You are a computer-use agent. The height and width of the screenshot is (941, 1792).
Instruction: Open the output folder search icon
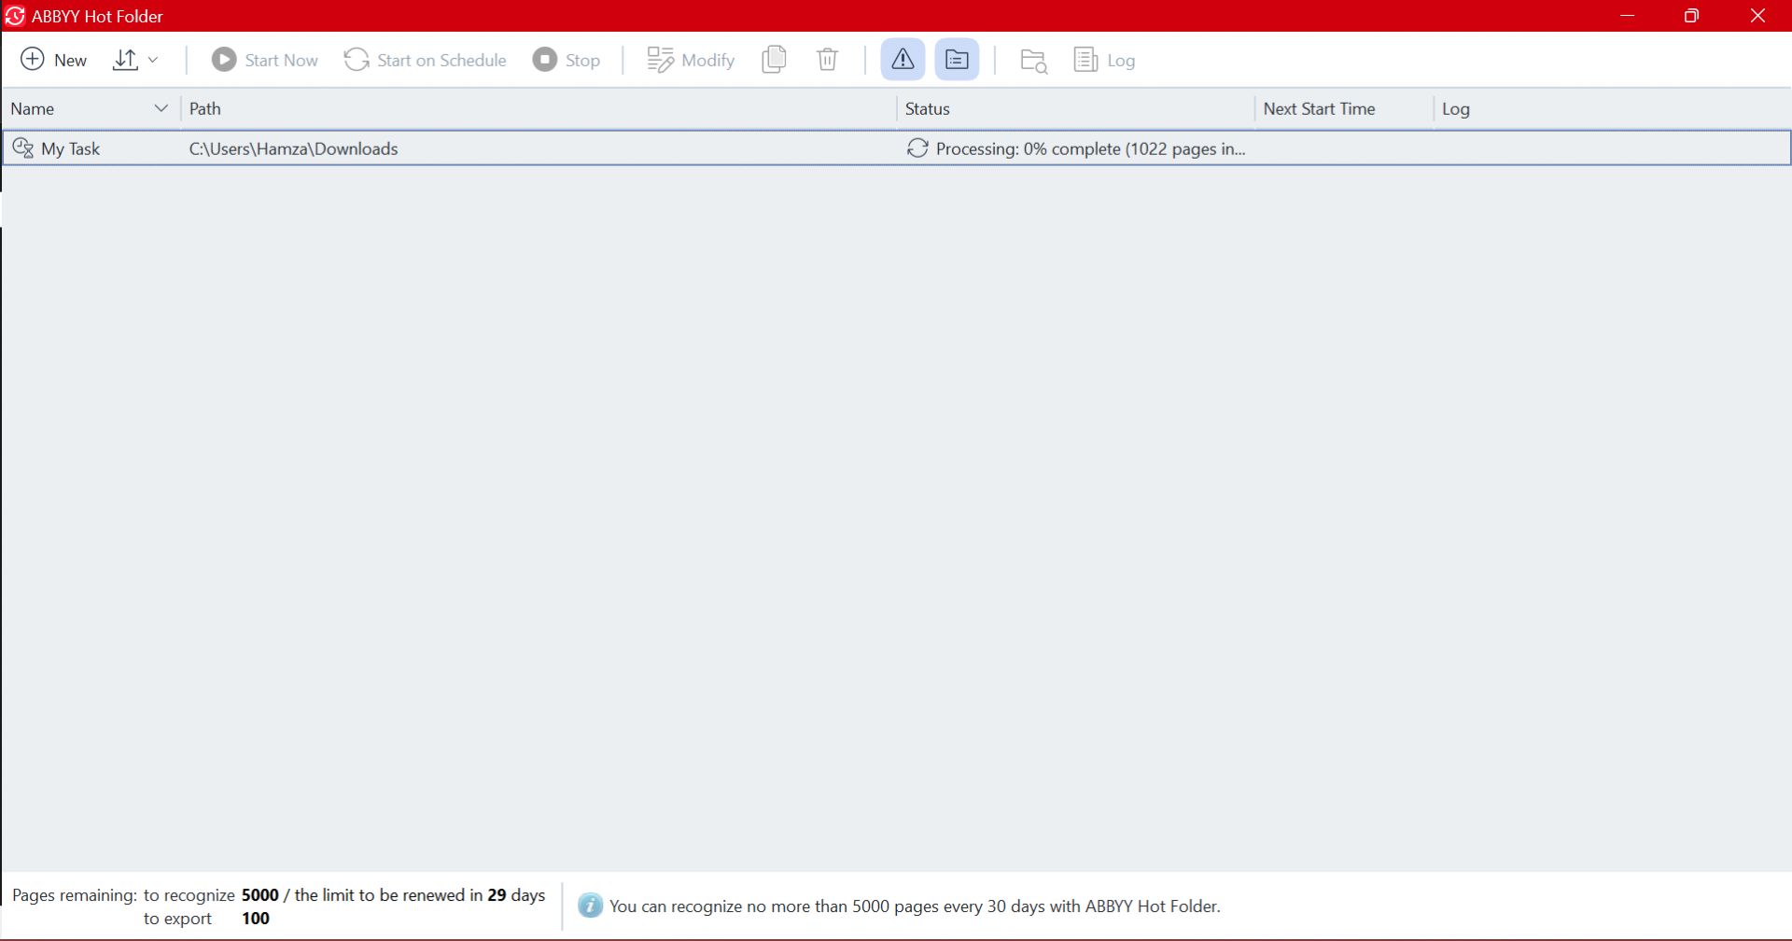(1033, 60)
